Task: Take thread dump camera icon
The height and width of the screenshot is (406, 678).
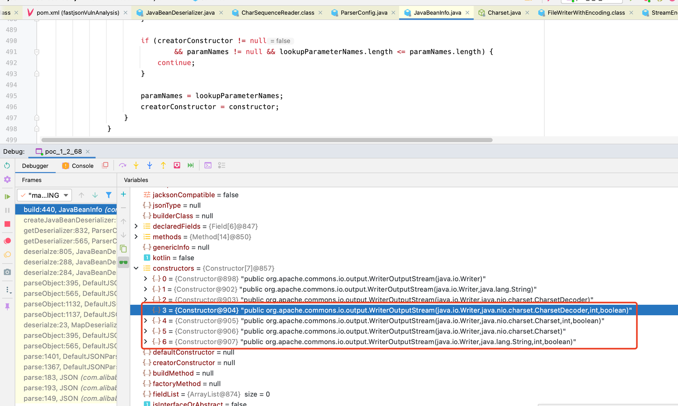Action: pos(7,272)
